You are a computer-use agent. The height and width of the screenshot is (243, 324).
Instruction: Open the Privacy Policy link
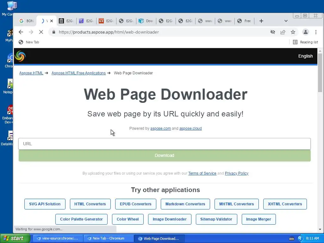[237, 173]
